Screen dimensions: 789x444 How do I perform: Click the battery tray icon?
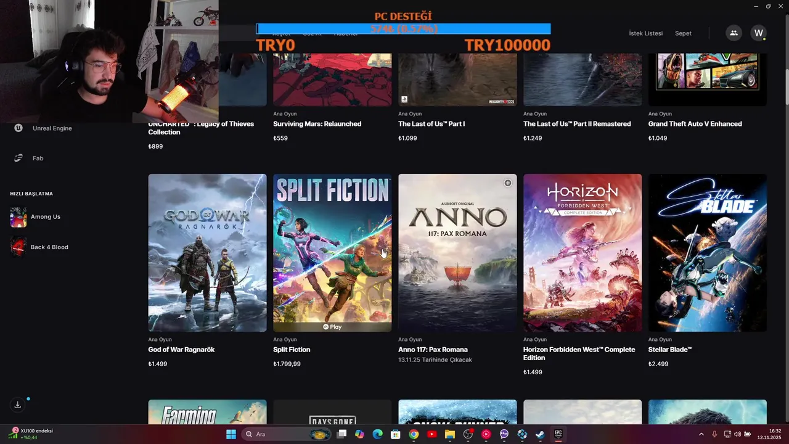[x=748, y=434]
